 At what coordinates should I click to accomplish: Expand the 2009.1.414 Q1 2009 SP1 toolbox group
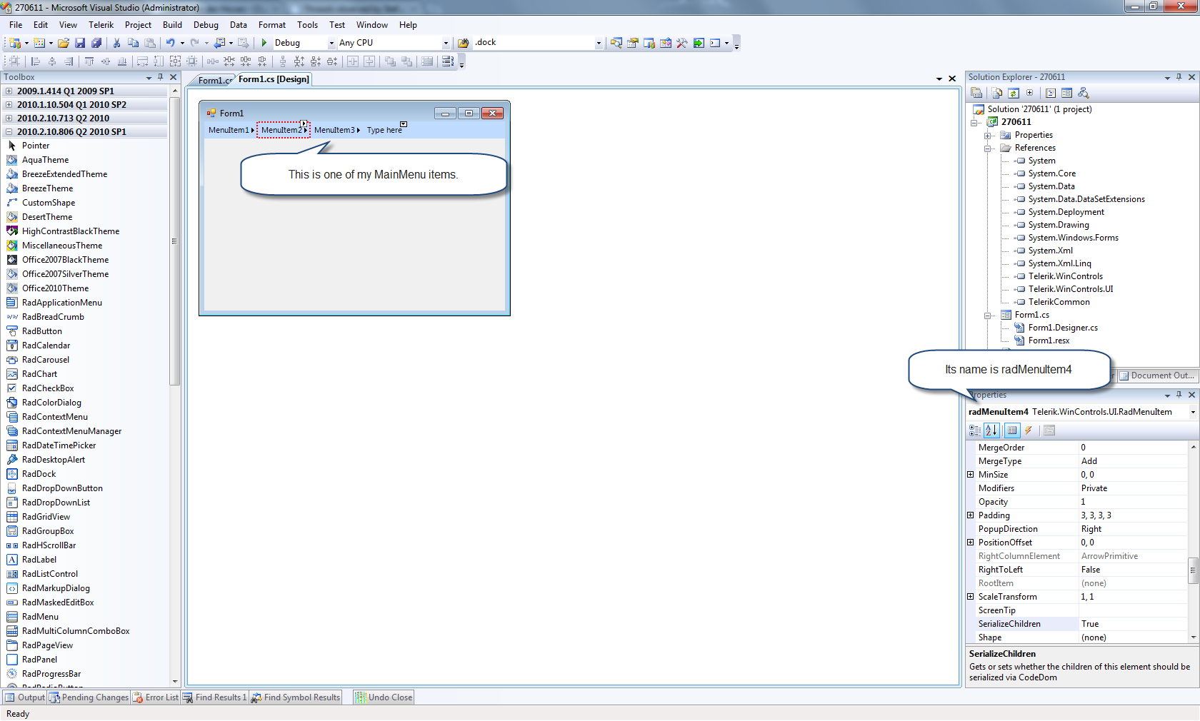click(x=9, y=91)
